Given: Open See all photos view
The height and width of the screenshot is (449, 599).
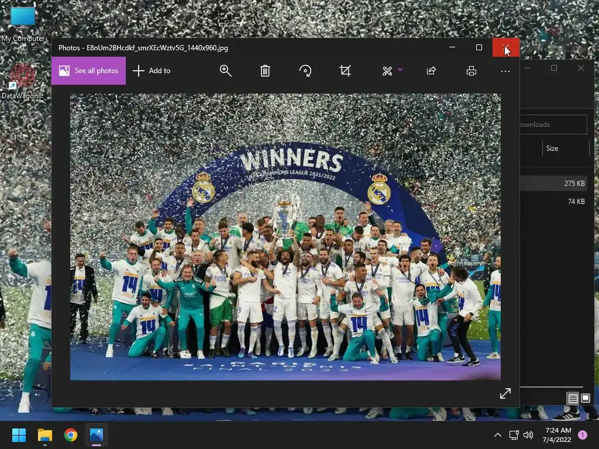Looking at the screenshot, I should click(89, 71).
